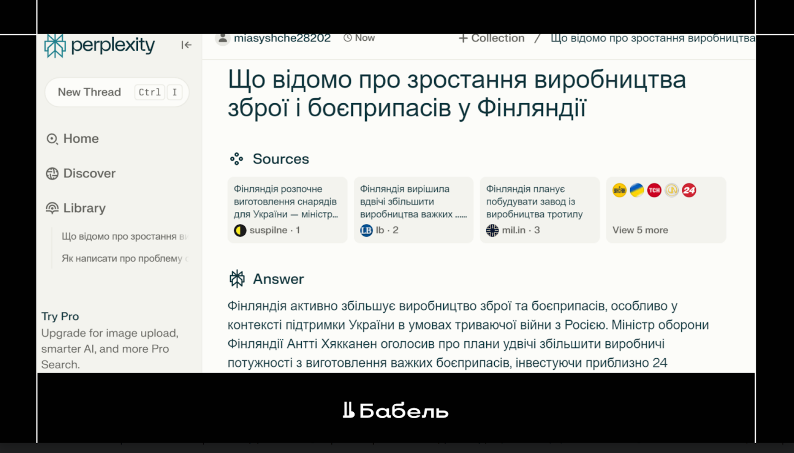Viewport: 794px width, 453px height.
Task: Click the Ukrainian flag source icon
Action: click(x=637, y=190)
